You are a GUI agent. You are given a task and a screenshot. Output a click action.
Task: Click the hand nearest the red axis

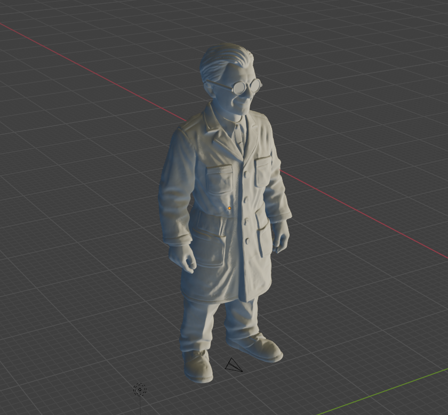281,238
